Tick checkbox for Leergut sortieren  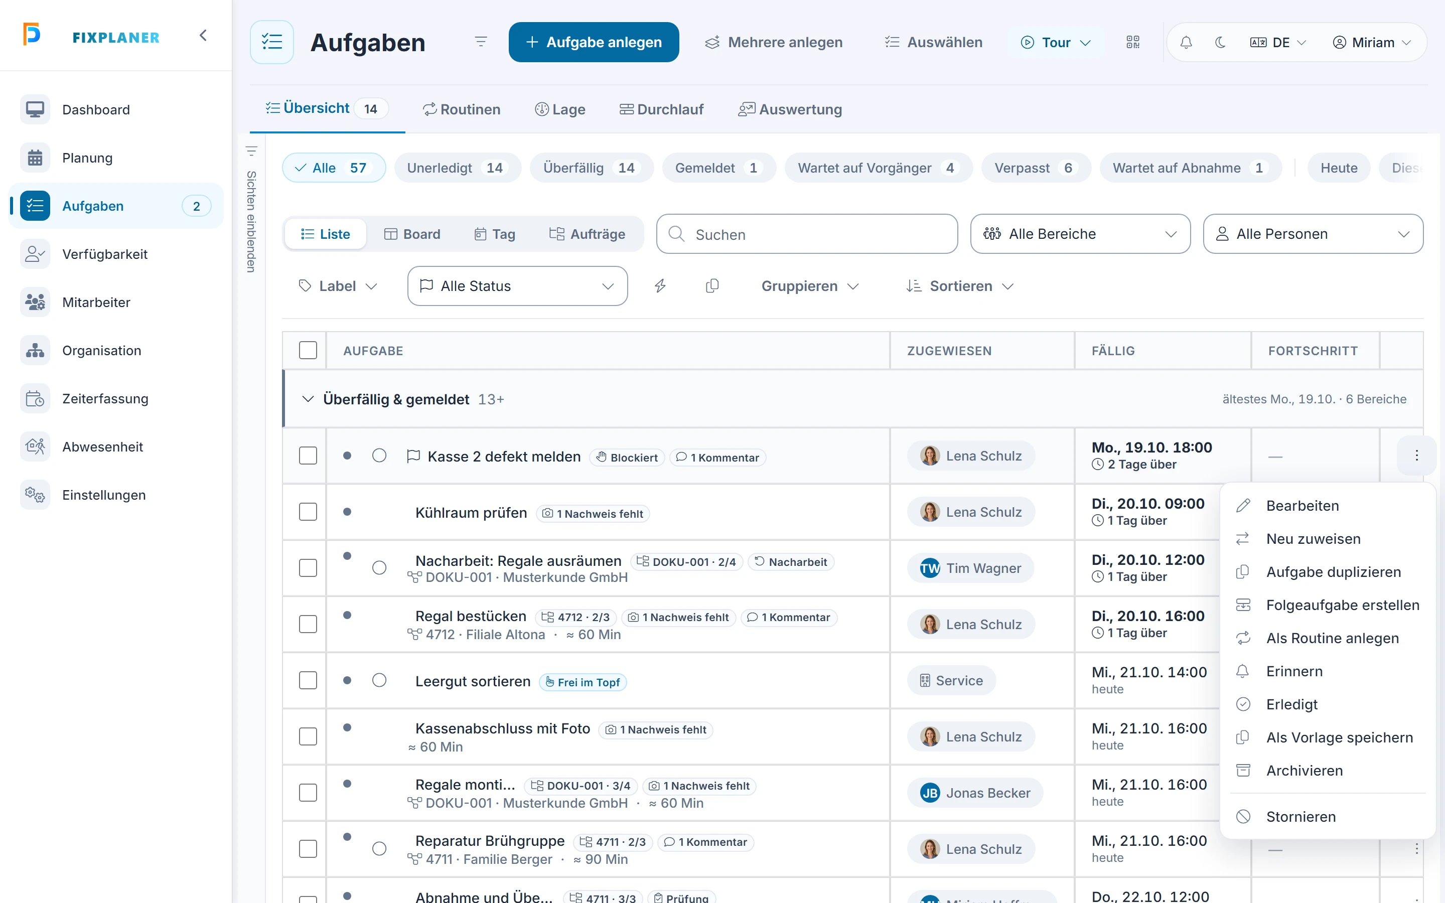(308, 680)
